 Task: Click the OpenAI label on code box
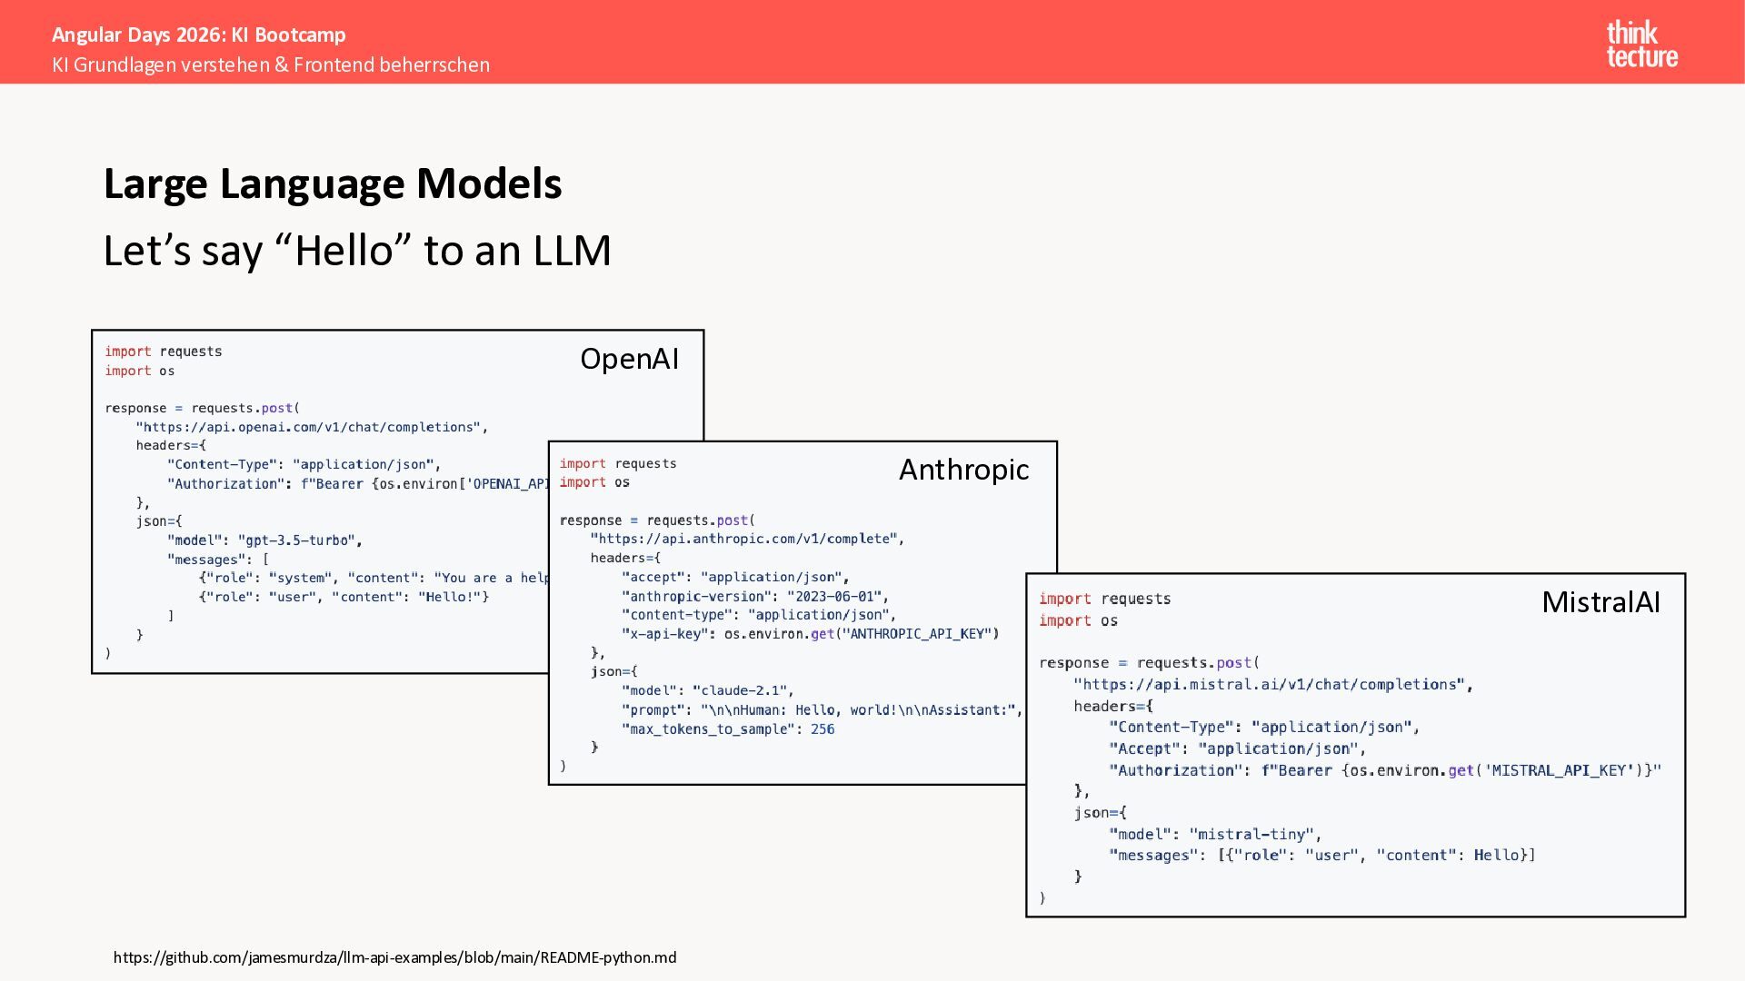(x=629, y=359)
